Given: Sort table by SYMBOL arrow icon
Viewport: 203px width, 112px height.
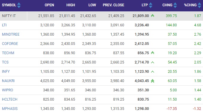Looking at the screenshot, I should [x=19, y=5].
